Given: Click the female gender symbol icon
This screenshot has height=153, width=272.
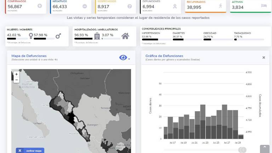Looking at the screenshot, I should [x=31, y=36].
